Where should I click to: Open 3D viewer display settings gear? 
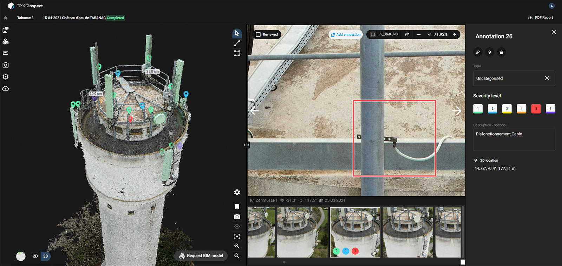pyautogui.click(x=237, y=192)
